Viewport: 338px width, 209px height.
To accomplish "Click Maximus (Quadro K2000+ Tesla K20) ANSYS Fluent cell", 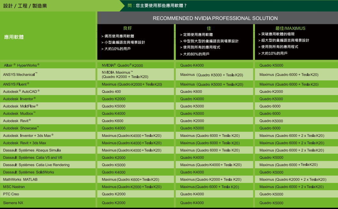I will 132,84.
